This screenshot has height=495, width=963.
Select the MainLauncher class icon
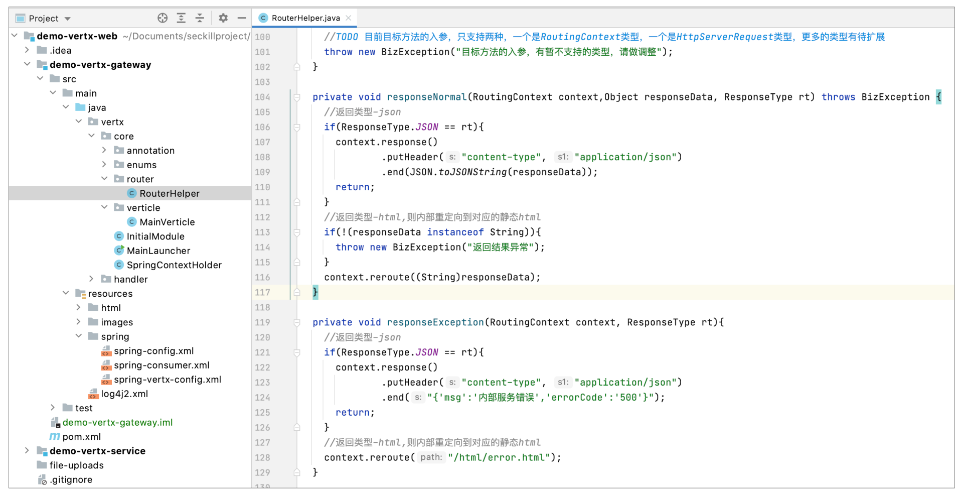[x=119, y=250]
